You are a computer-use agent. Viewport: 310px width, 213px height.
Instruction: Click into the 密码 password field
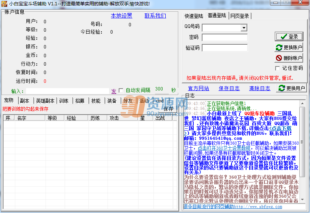coord(225,37)
